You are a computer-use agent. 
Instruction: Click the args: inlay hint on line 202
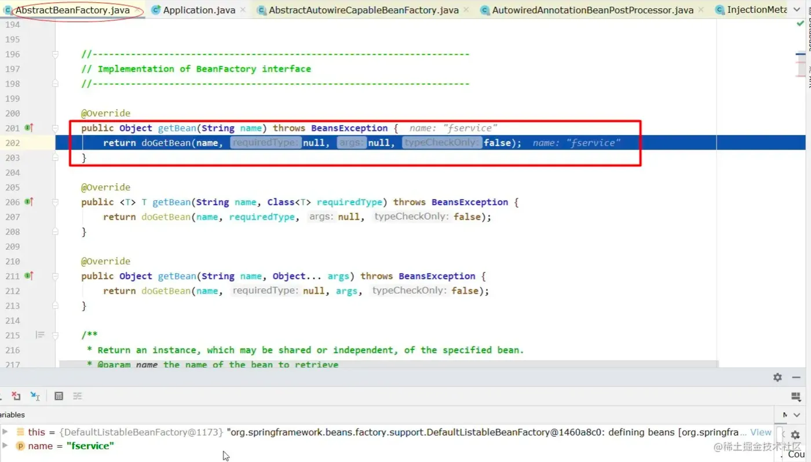coord(352,143)
